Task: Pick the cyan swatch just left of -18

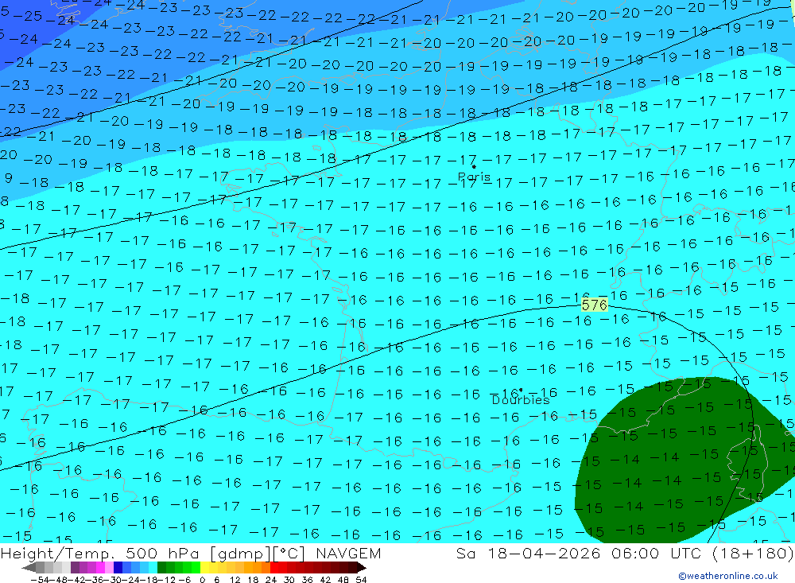Action: (153, 567)
